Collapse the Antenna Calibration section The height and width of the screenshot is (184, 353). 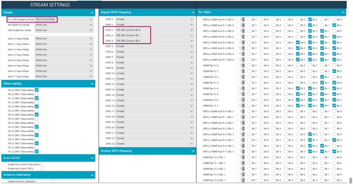(x=92, y=175)
